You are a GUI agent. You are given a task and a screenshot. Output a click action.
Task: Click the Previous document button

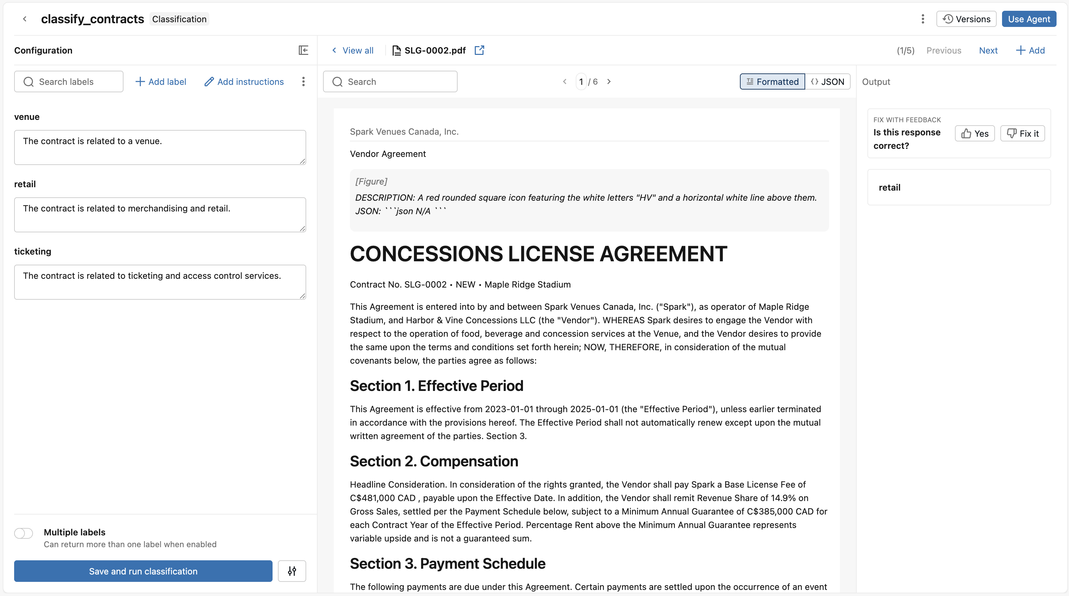point(944,50)
